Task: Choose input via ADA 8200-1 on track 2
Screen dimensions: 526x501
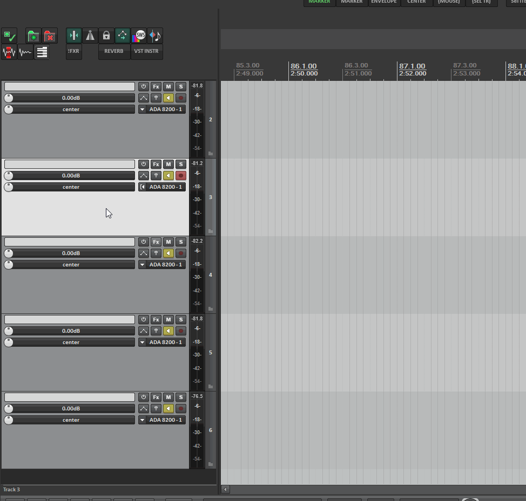Action: (x=166, y=109)
